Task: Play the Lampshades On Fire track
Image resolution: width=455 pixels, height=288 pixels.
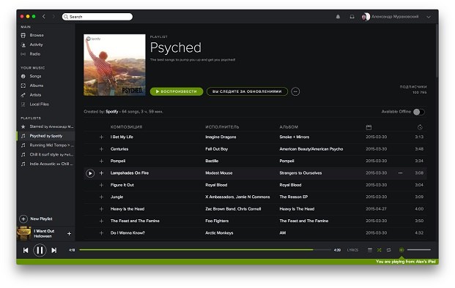Action: 90,173
